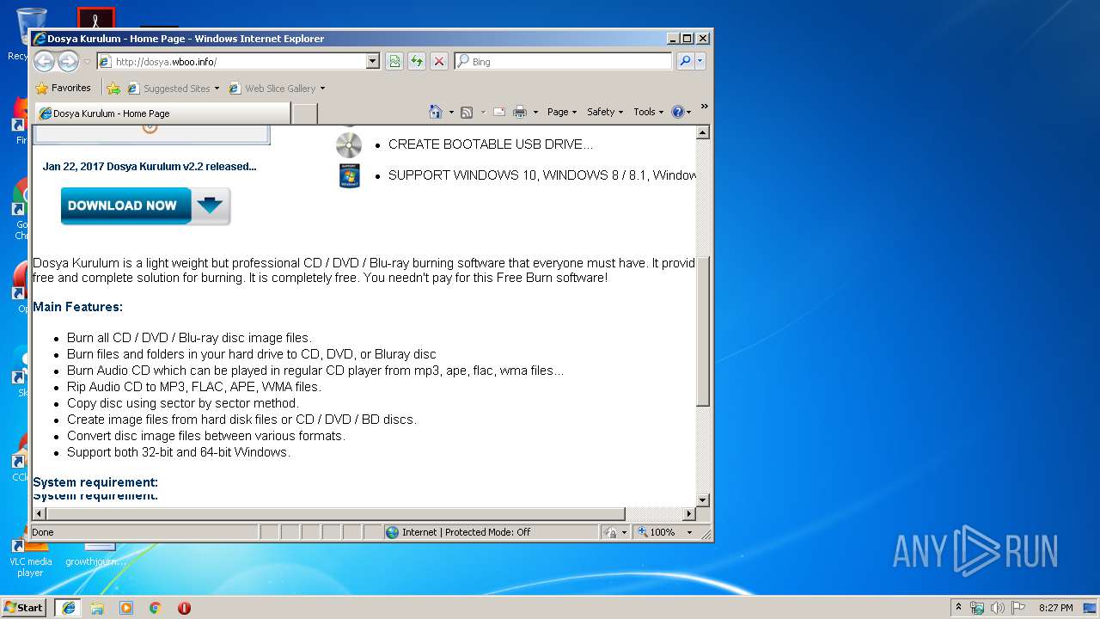Expand the address bar history dropdown

coord(373,61)
